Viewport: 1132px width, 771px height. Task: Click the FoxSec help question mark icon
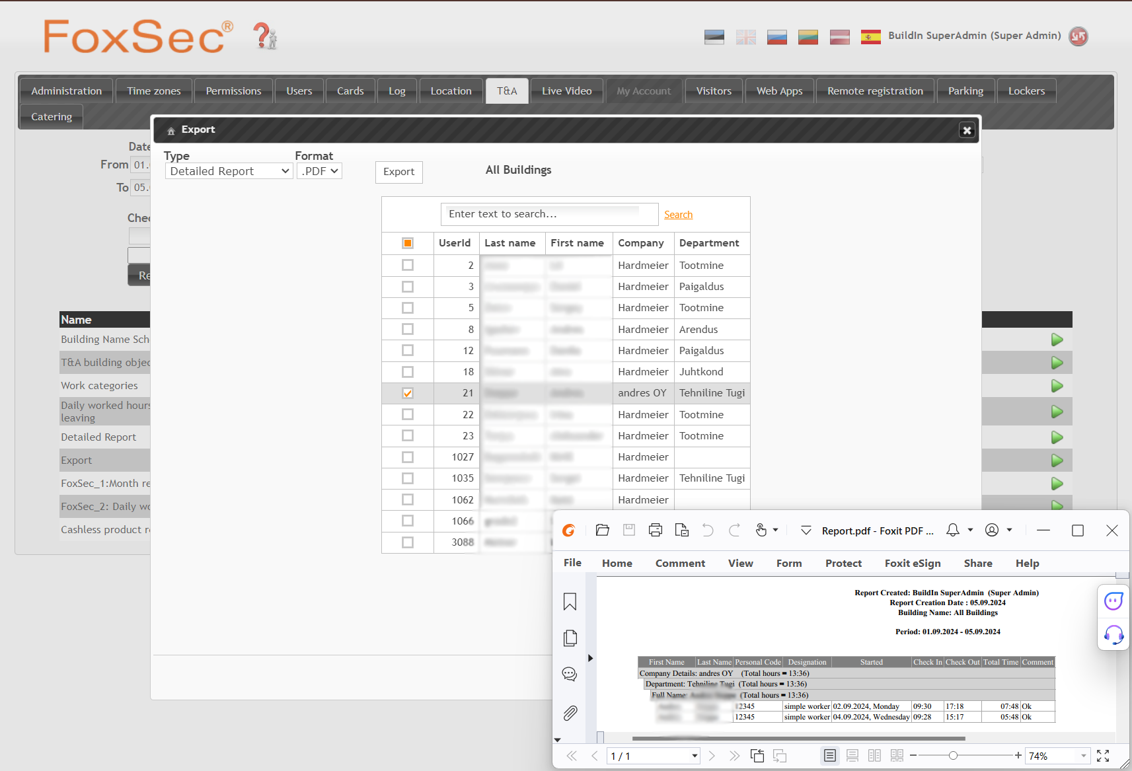265,36
